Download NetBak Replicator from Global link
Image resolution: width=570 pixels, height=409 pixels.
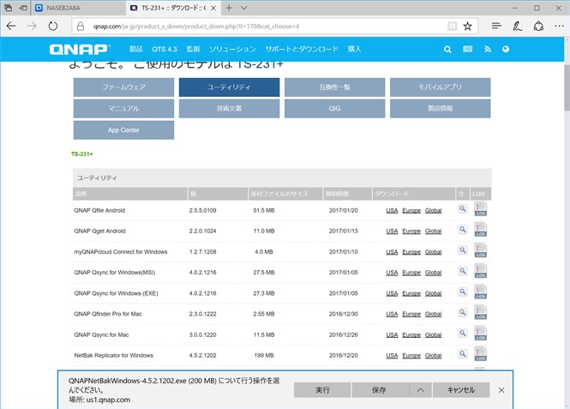pyautogui.click(x=434, y=356)
